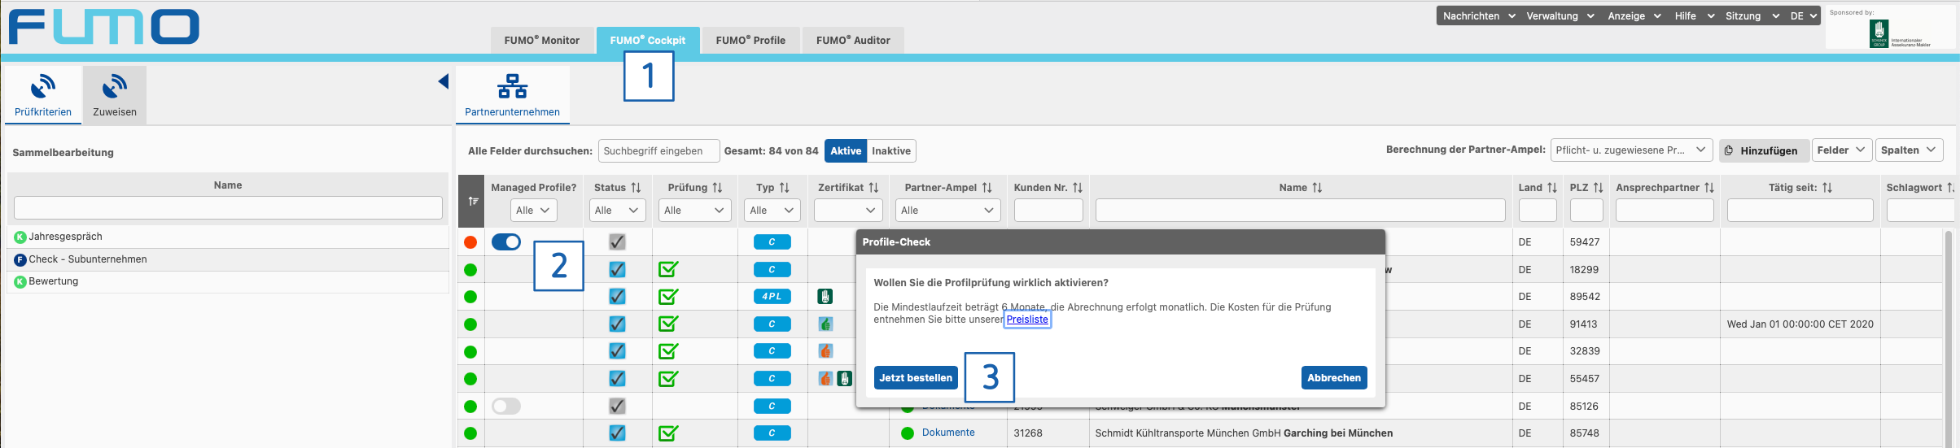Expand the Spalten dropdown

pyautogui.click(x=1909, y=150)
